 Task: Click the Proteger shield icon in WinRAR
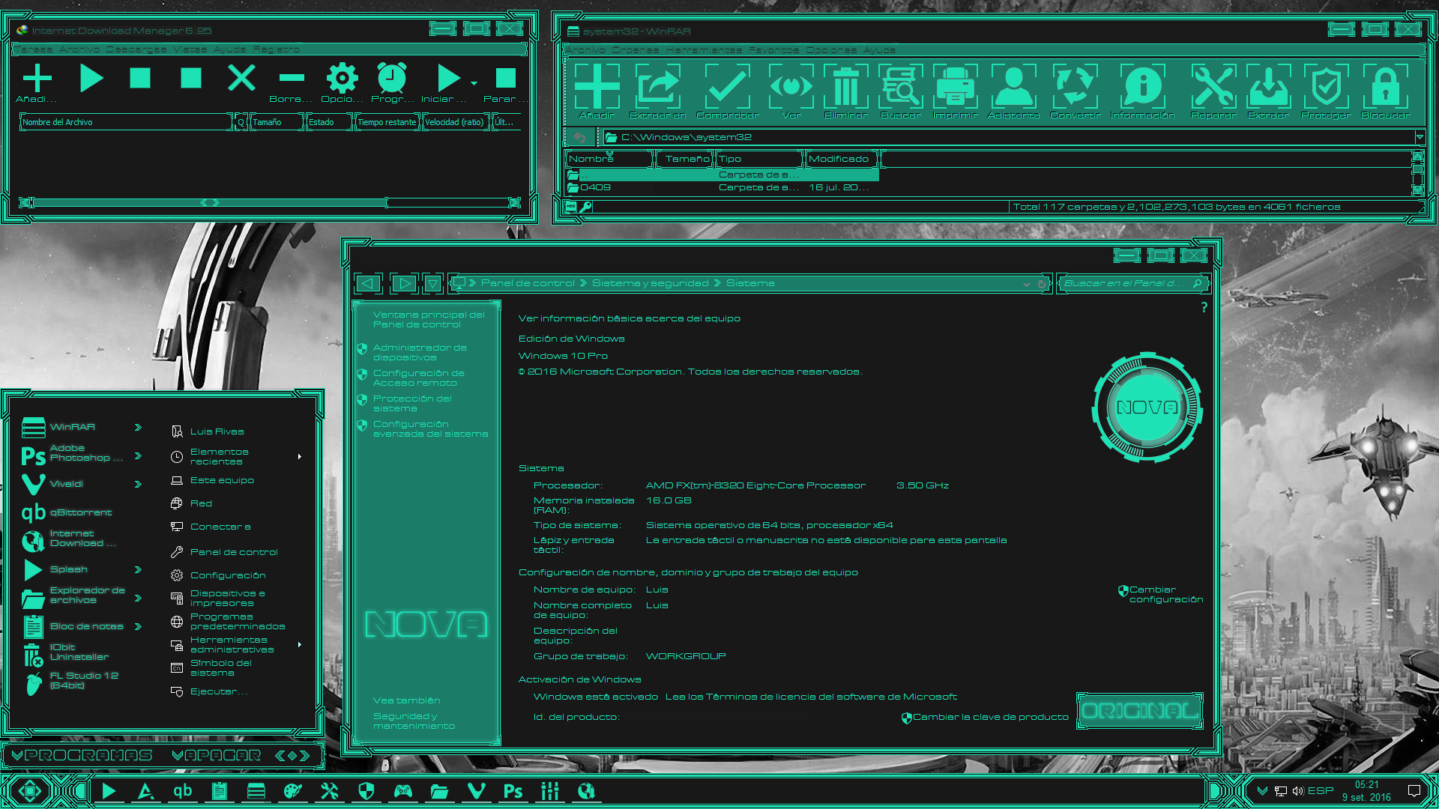(1326, 87)
